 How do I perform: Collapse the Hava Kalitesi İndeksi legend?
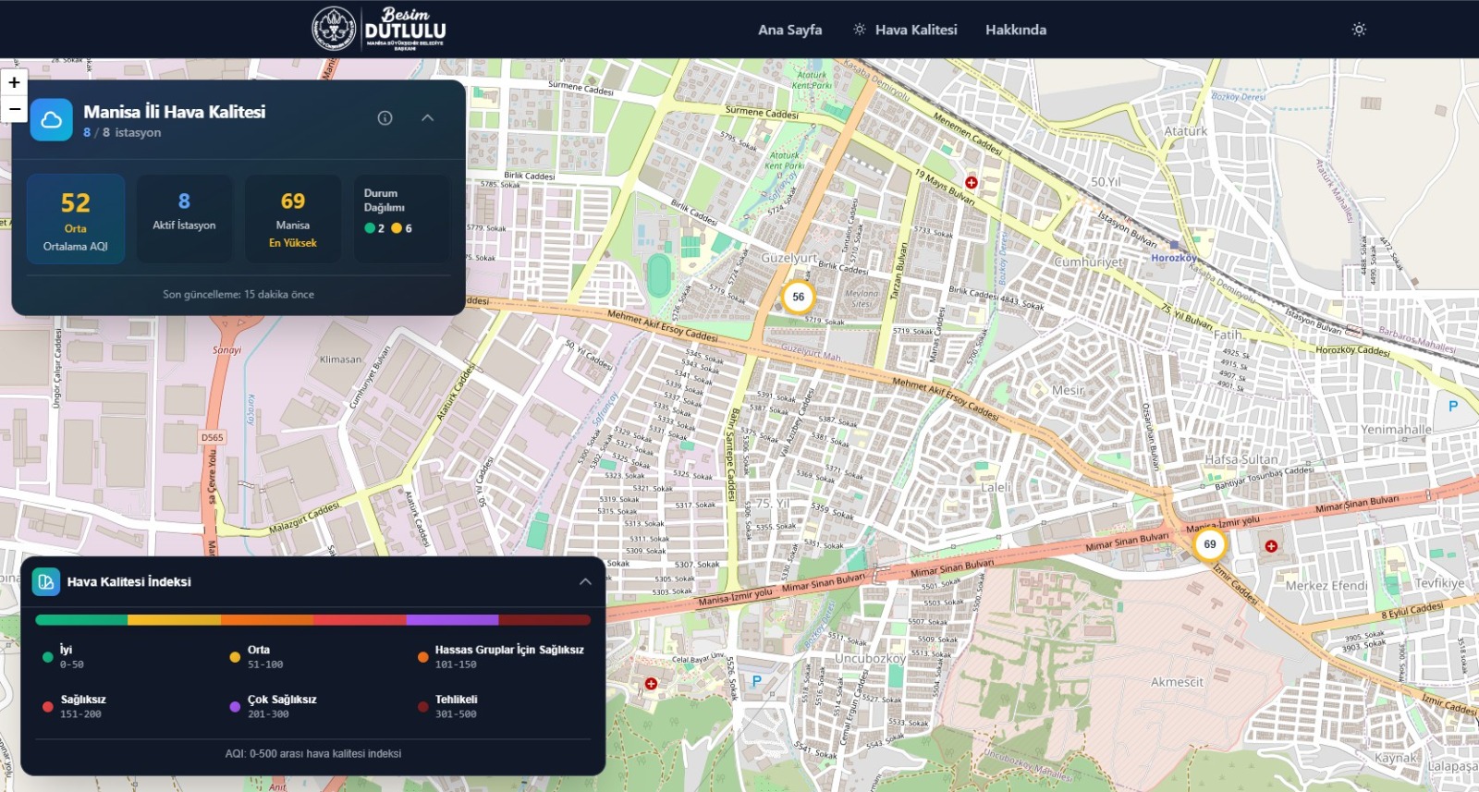pos(585,581)
